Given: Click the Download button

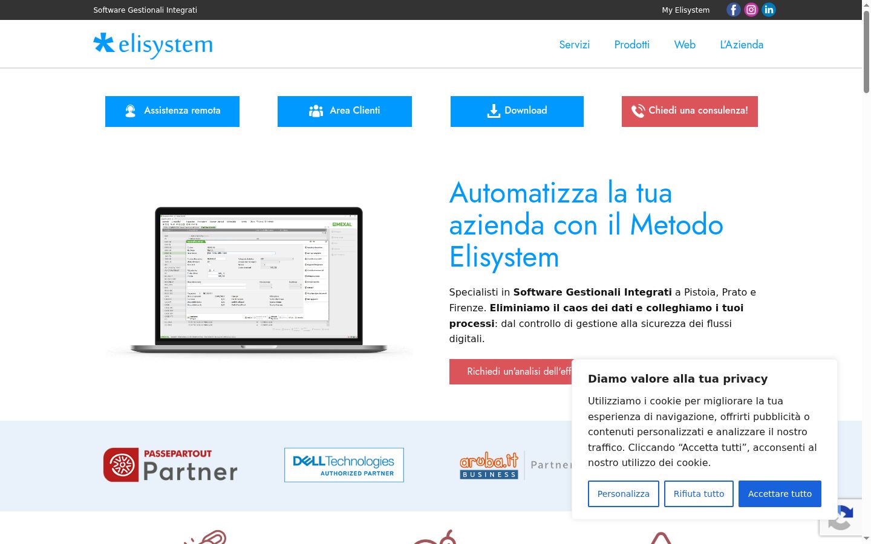Looking at the screenshot, I should coord(517,111).
